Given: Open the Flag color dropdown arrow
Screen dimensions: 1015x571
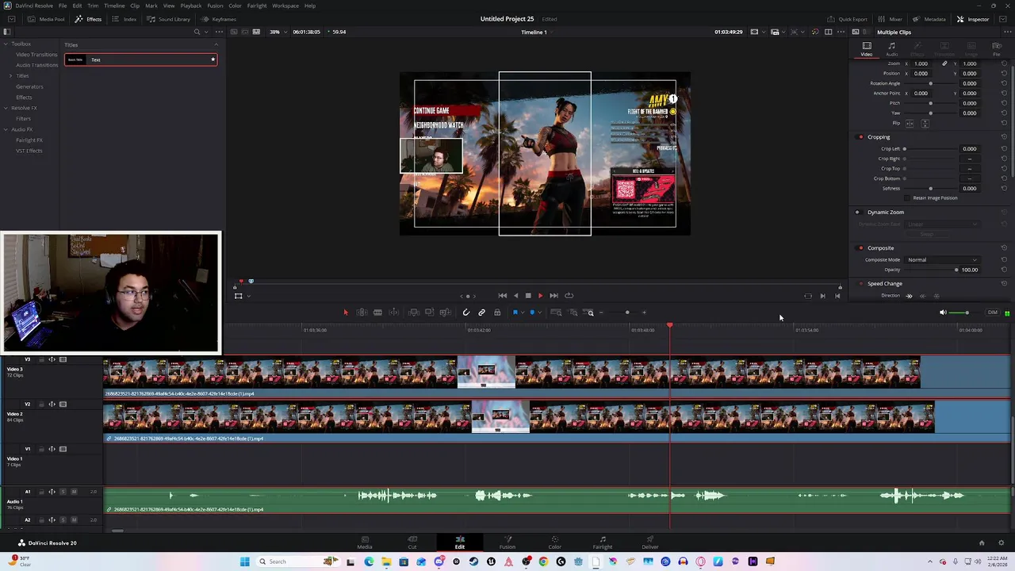Looking at the screenshot, I should (x=522, y=312).
